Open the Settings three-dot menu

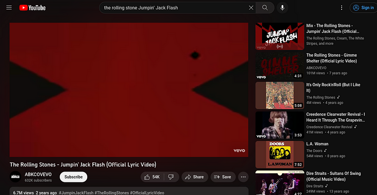pos(341,8)
